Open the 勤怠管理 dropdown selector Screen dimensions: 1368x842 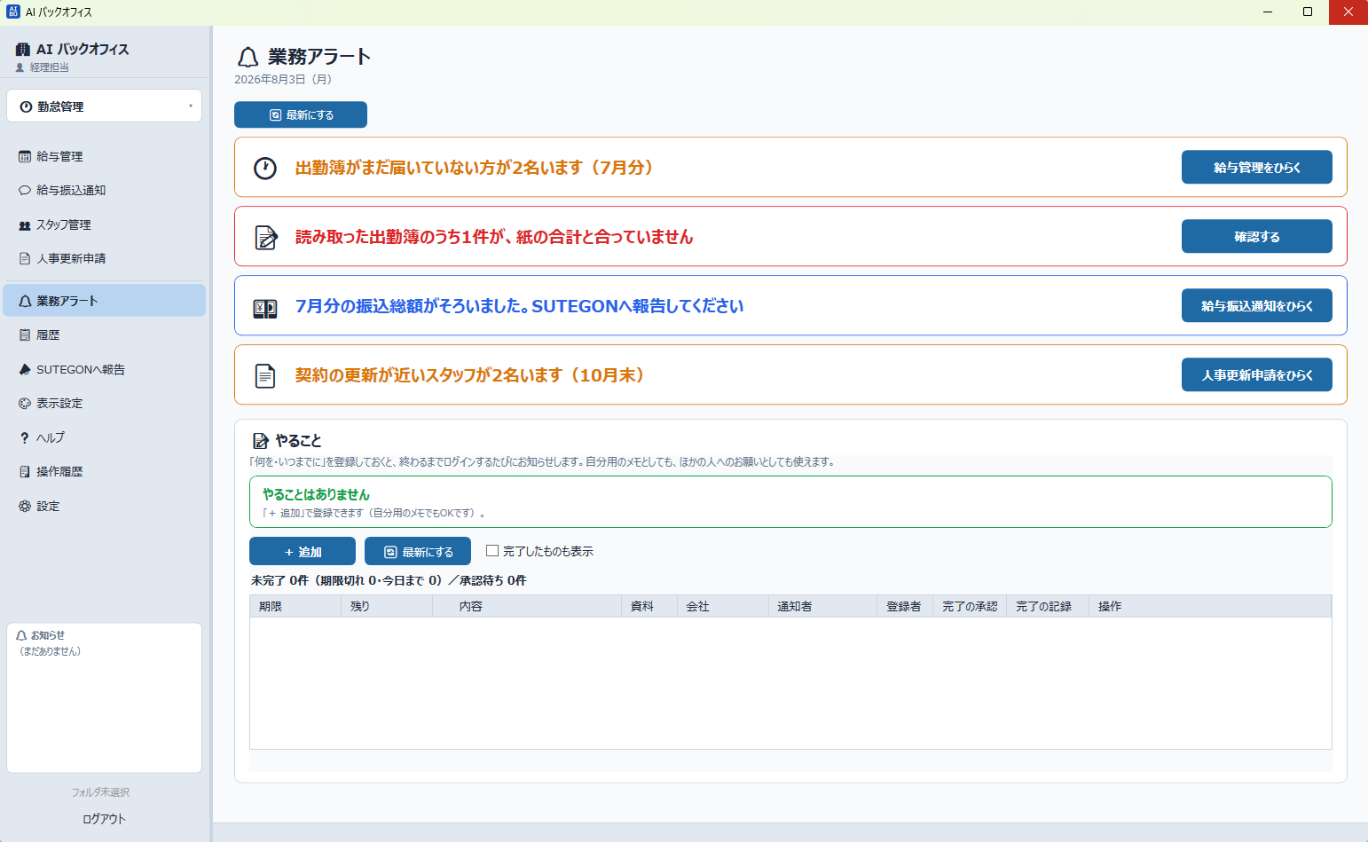pos(104,106)
